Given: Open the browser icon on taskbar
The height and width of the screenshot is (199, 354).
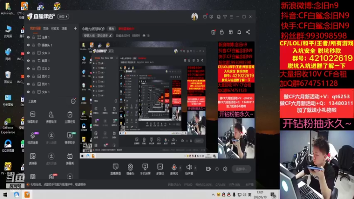Looking at the screenshot, I should [16, 195].
